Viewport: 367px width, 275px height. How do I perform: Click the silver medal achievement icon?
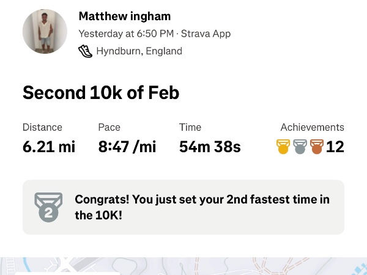(x=300, y=147)
